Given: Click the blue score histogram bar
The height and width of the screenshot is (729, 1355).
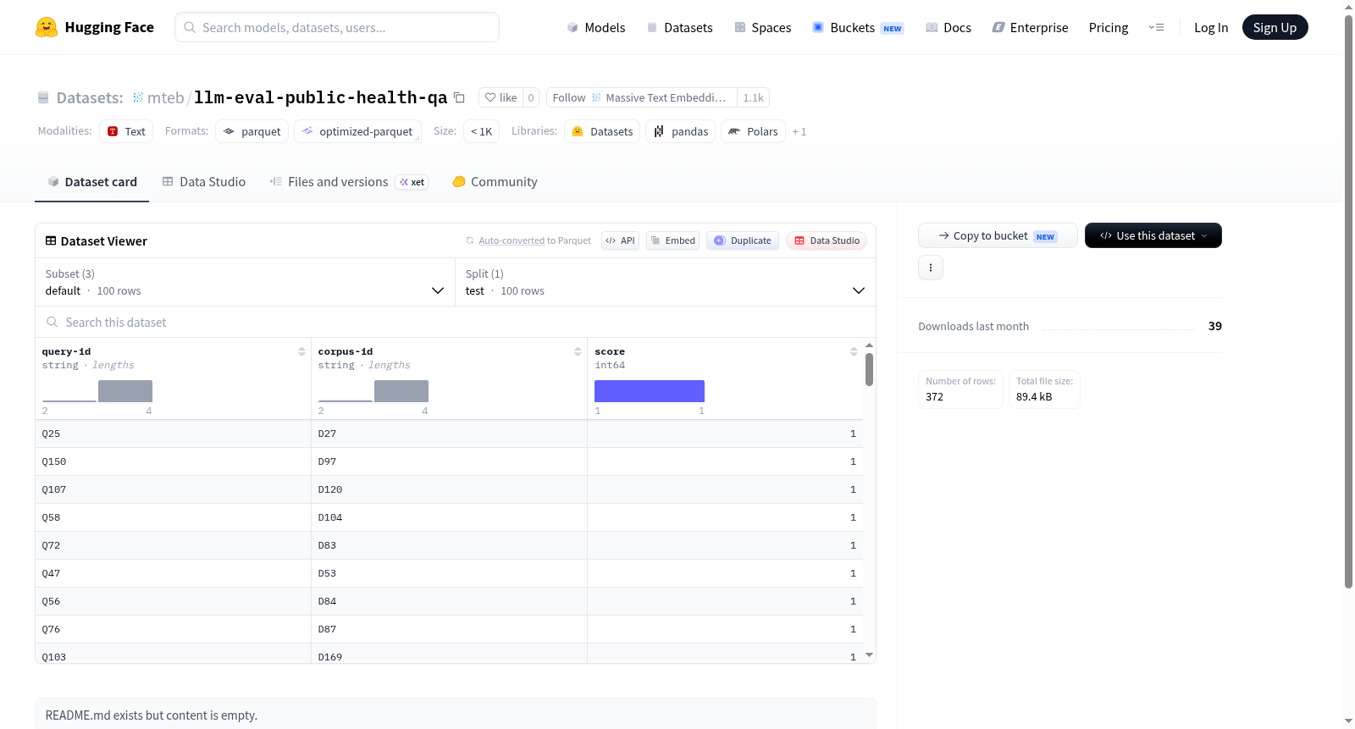Looking at the screenshot, I should coord(650,391).
